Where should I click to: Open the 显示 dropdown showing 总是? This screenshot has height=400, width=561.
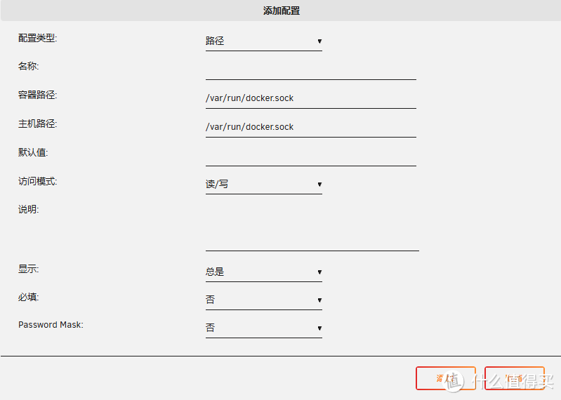(x=263, y=272)
